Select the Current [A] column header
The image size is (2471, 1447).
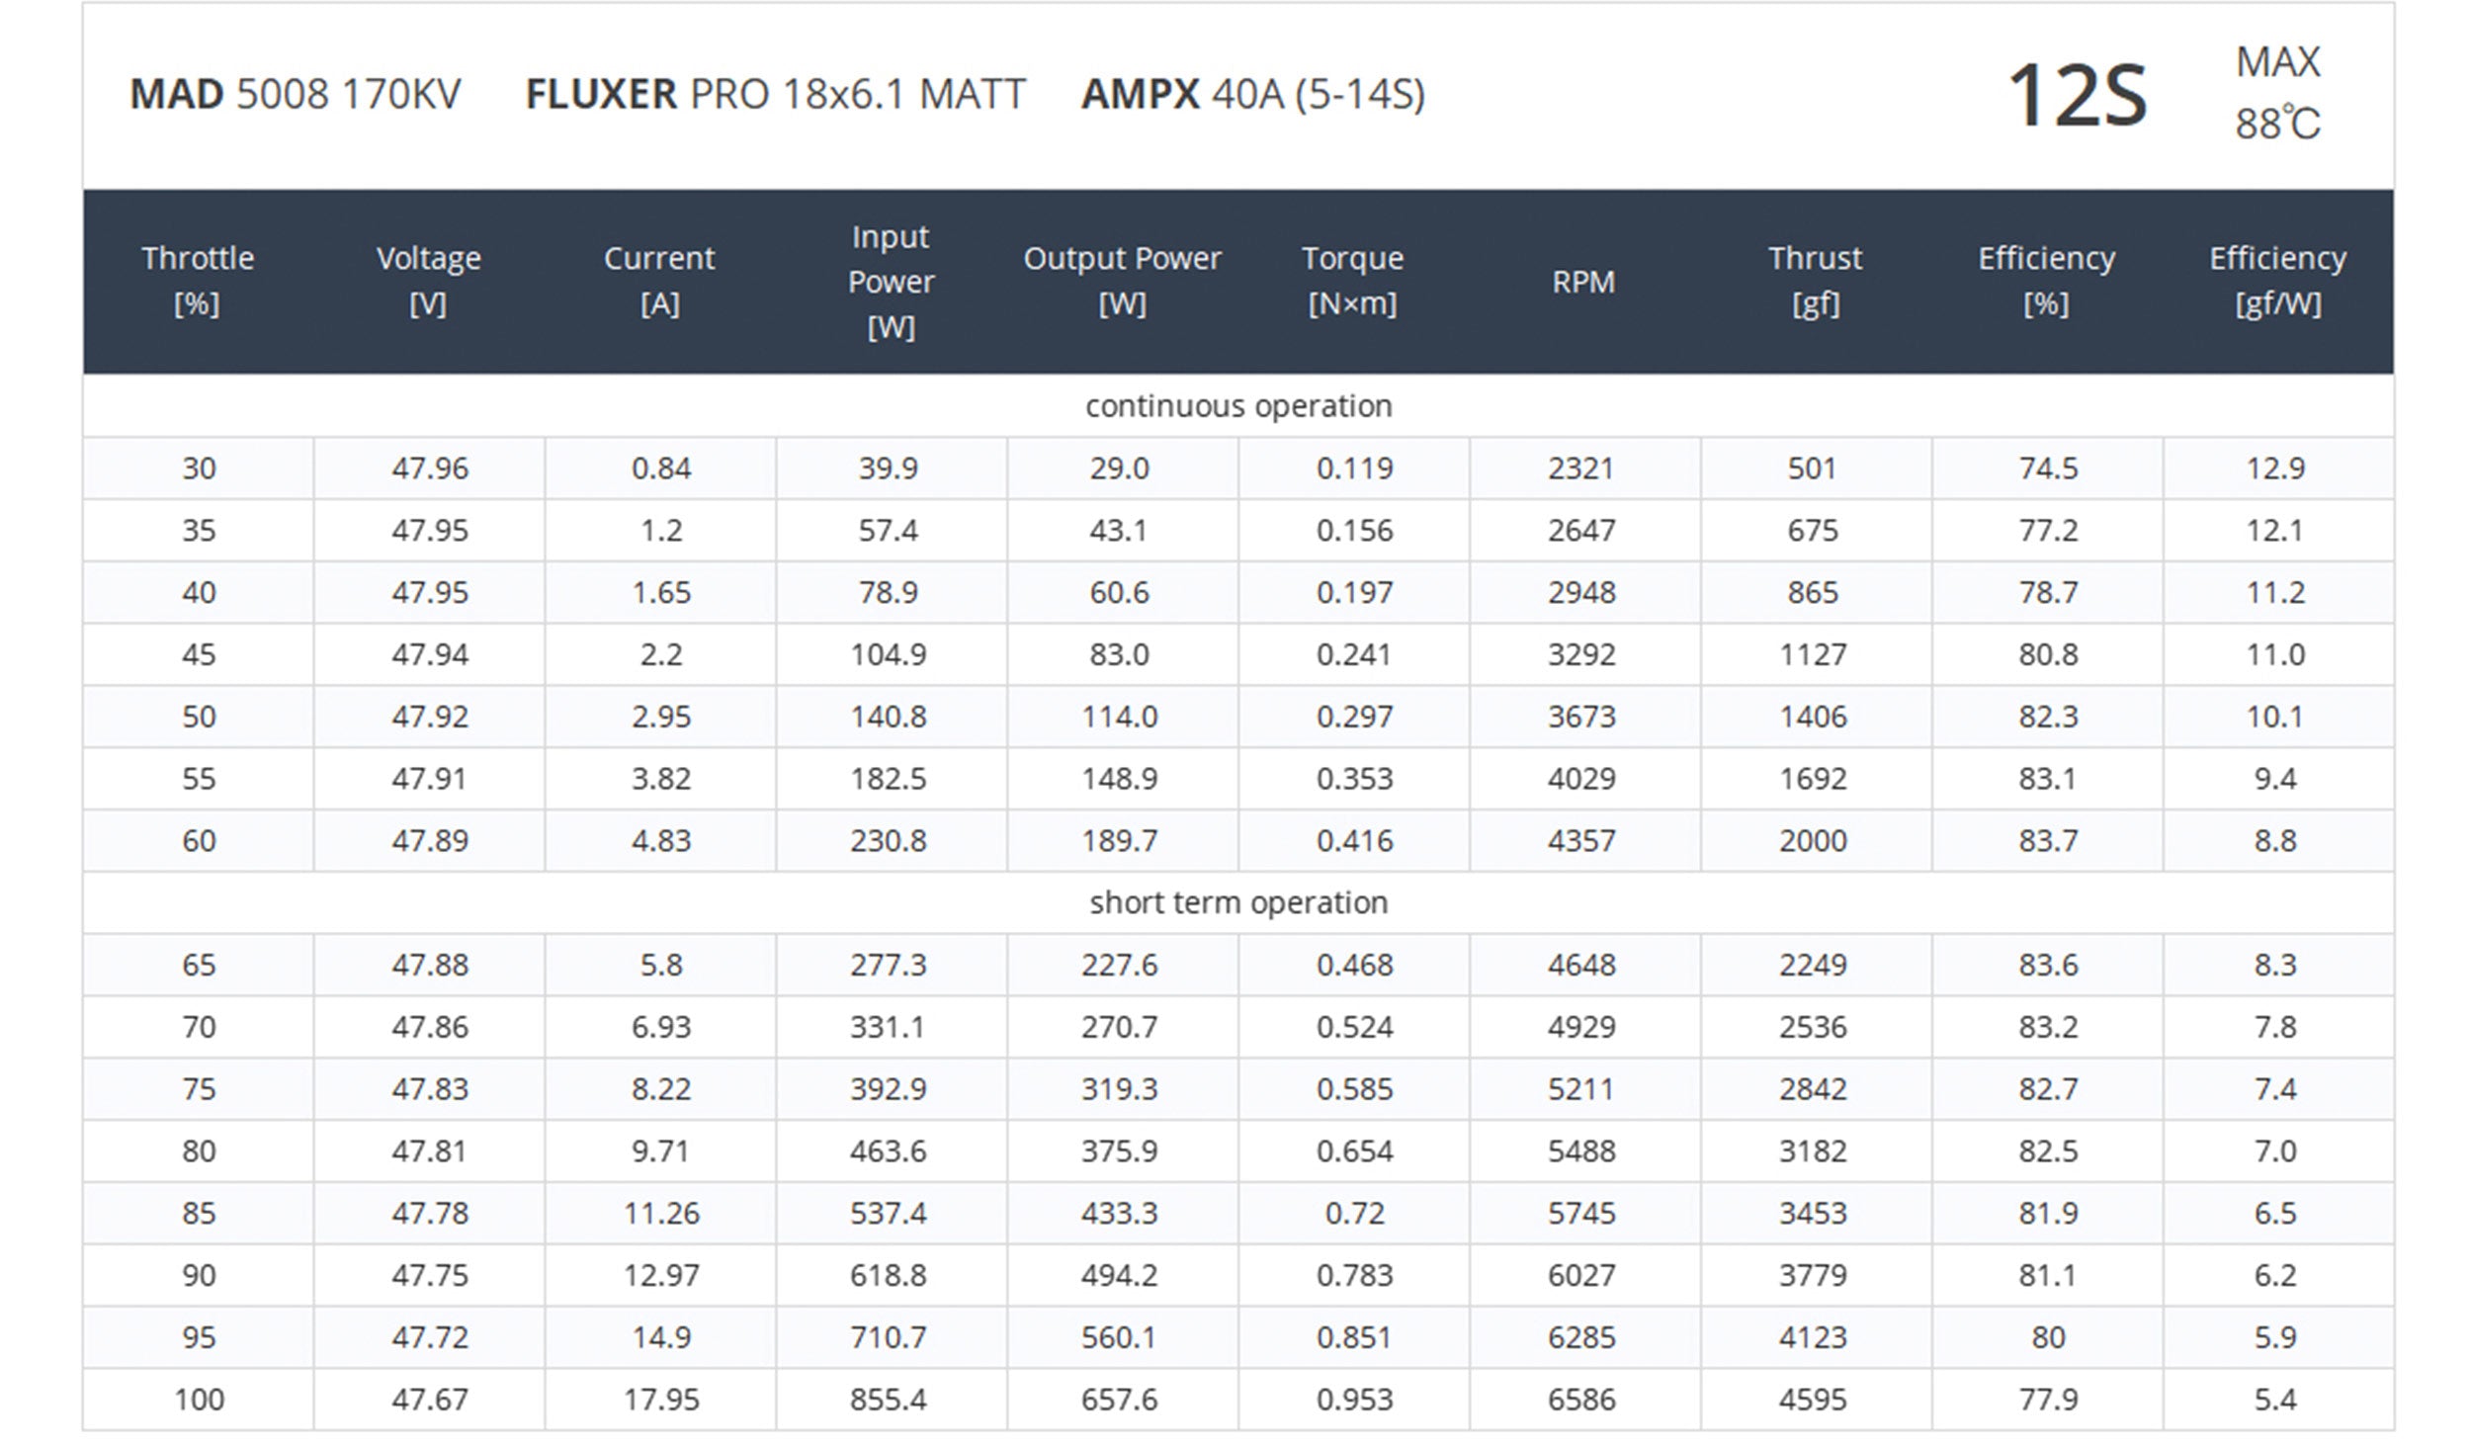tap(659, 281)
